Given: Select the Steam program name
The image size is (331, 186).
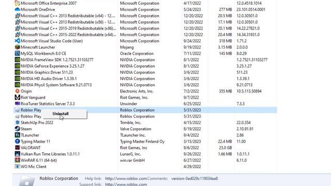Looking at the screenshot, I should click(26, 129).
